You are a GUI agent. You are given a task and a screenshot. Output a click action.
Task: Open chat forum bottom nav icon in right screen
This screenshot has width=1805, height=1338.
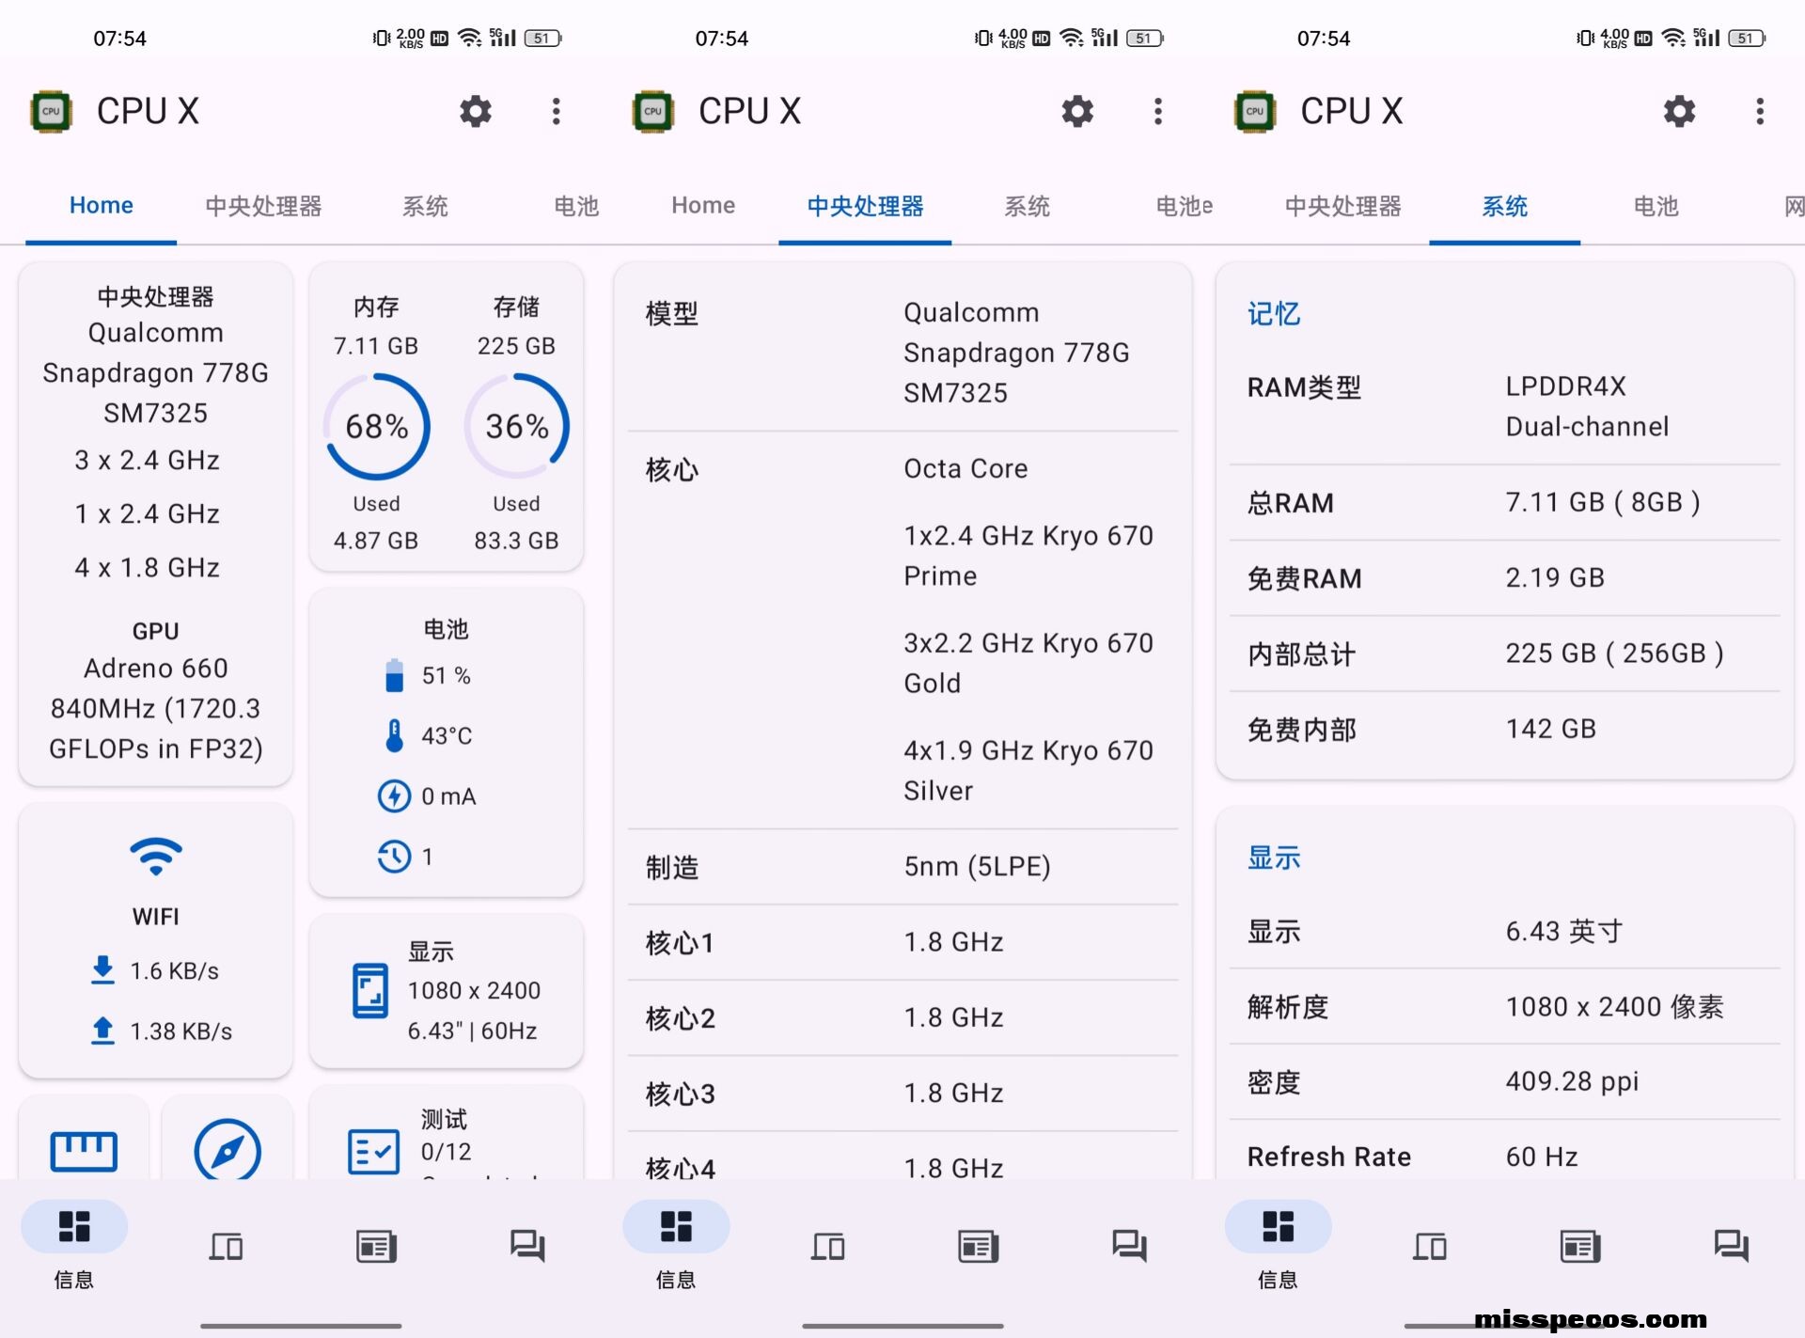click(x=1731, y=1246)
